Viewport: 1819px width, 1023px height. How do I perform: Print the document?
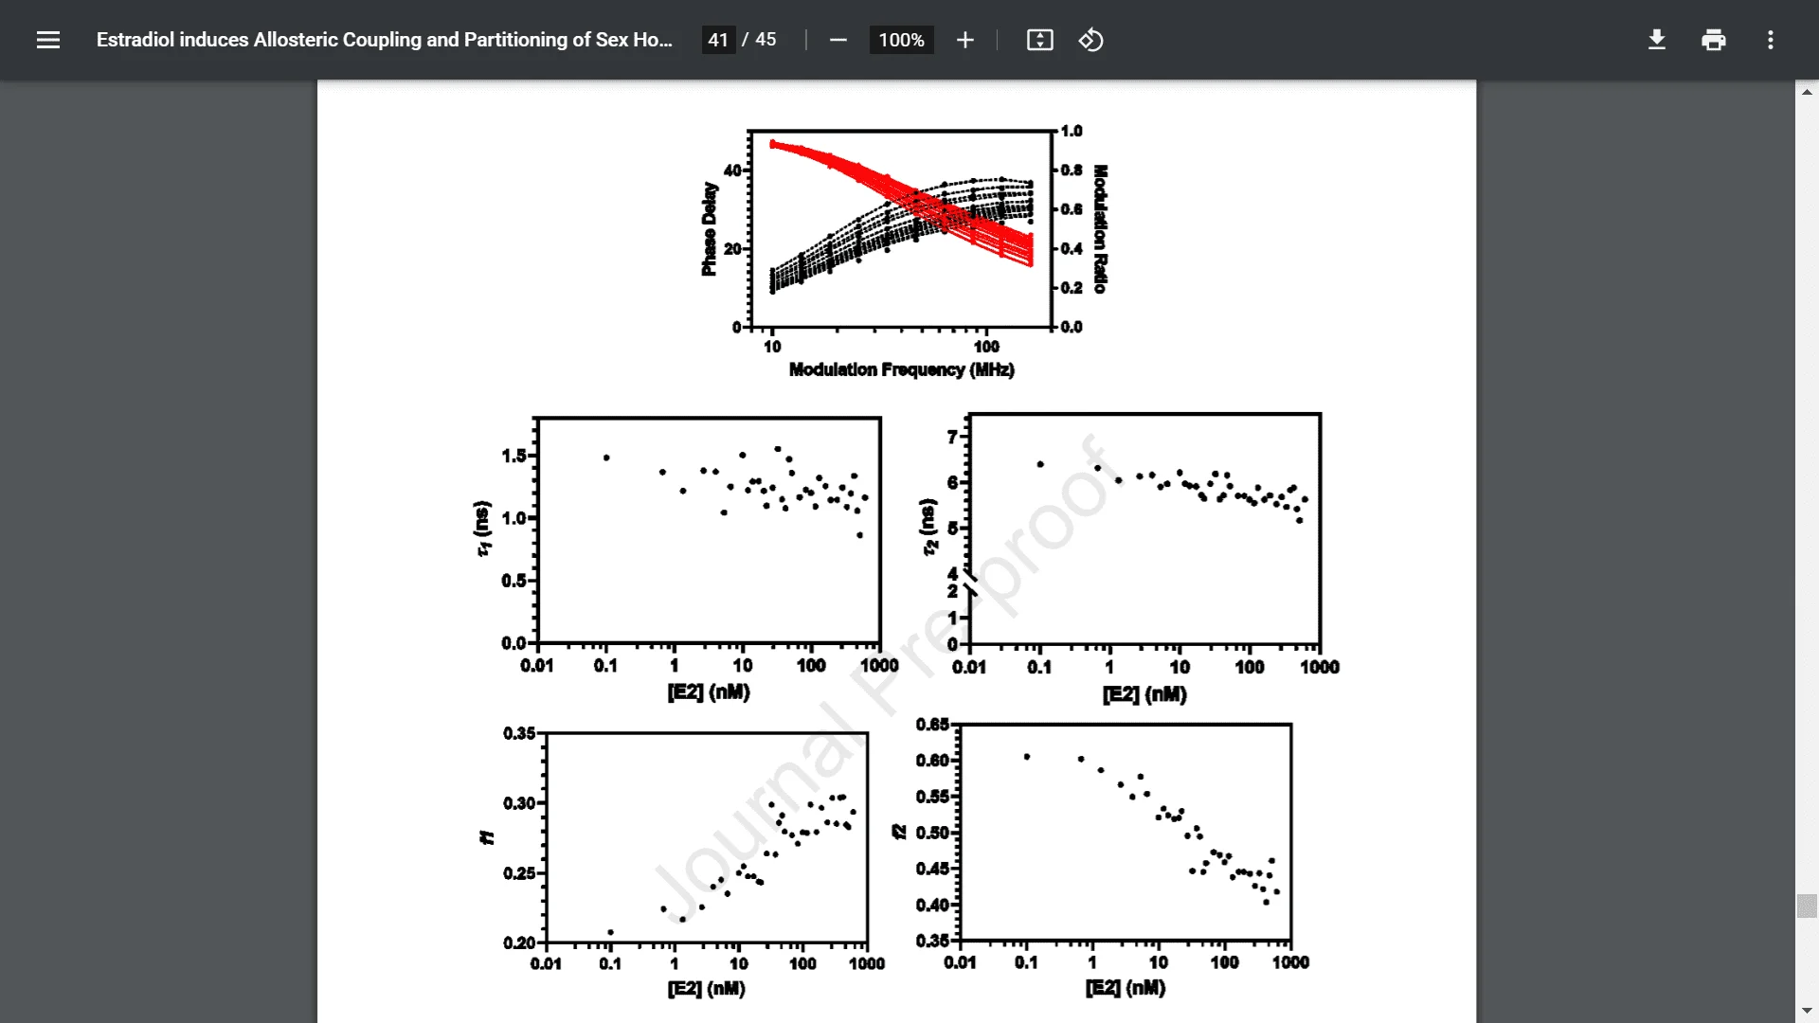click(1714, 40)
